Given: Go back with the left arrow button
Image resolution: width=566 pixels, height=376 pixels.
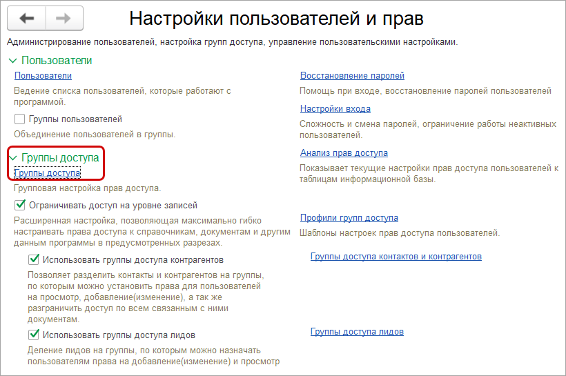Looking at the screenshot, I should click(27, 18).
